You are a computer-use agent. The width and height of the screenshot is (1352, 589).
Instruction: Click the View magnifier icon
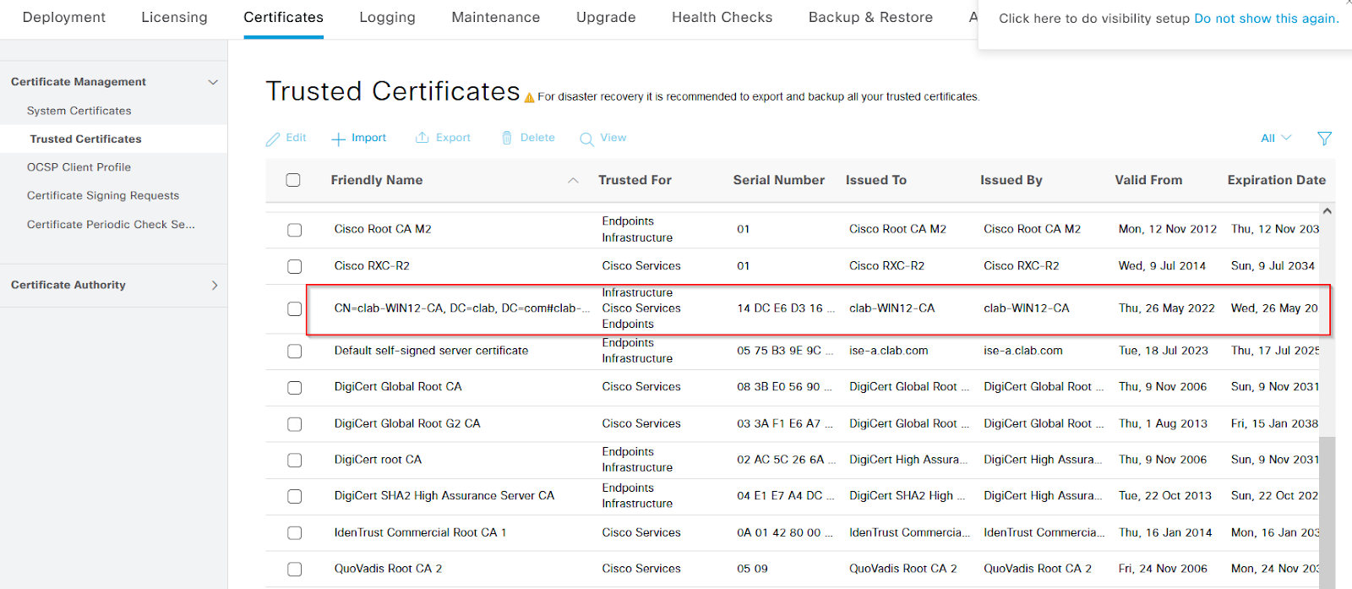tap(586, 139)
